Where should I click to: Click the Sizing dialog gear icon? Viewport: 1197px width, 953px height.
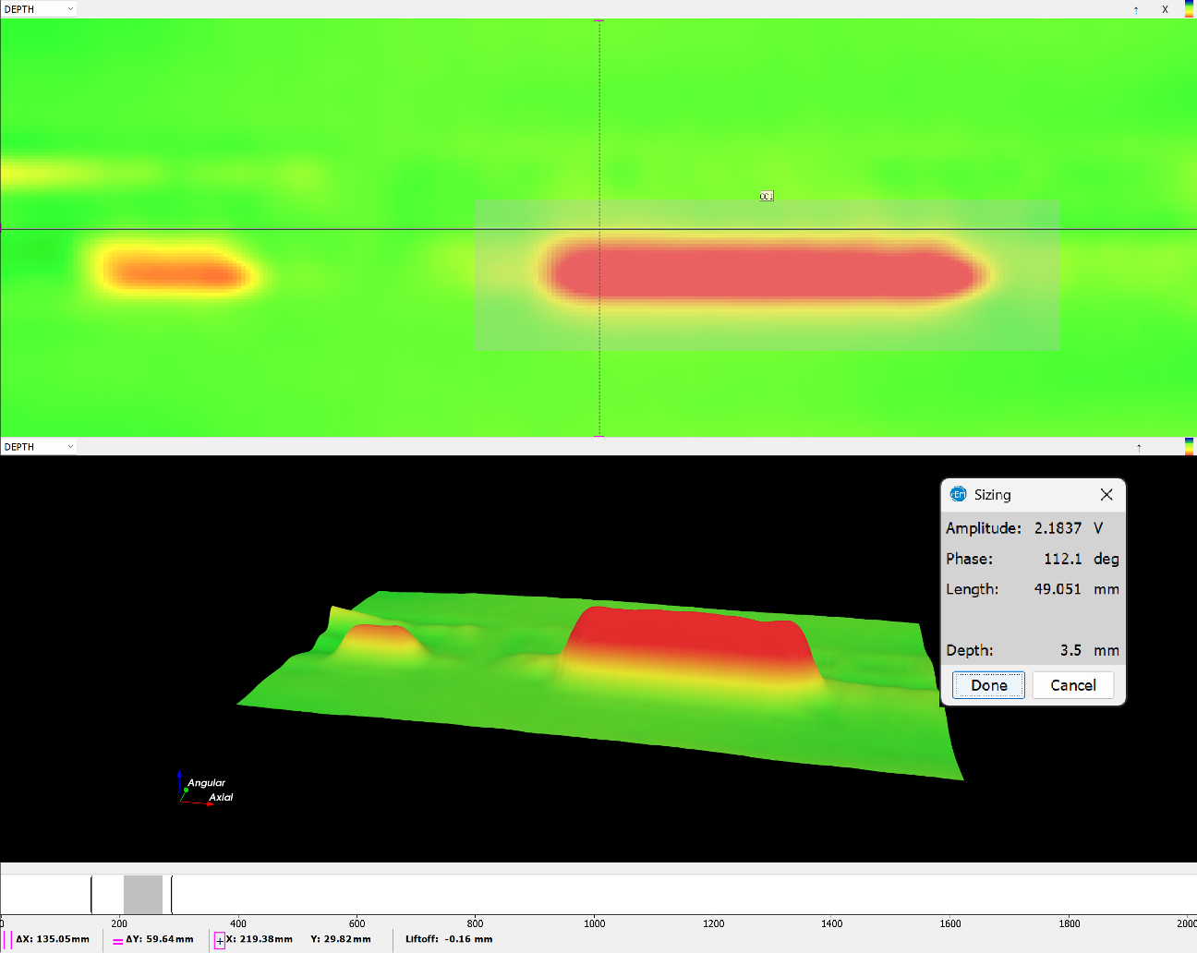point(959,494)
